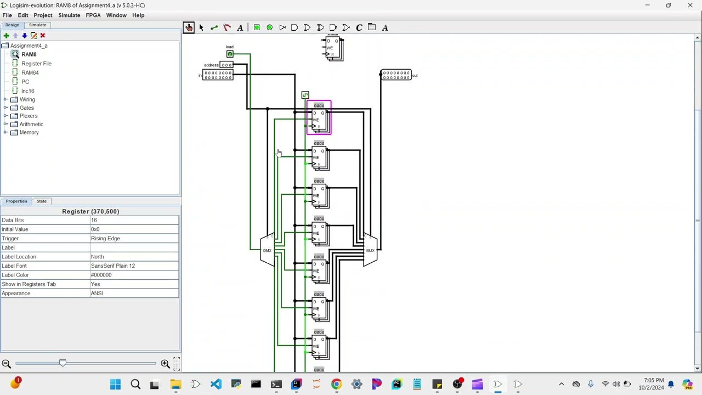Click the red delete circuit icon
Viewport: 702px width, 395px height.
(42, 36)
